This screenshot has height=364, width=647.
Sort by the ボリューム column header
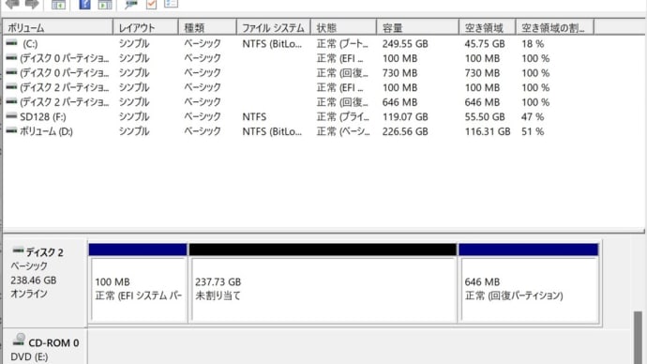point(58,27)
